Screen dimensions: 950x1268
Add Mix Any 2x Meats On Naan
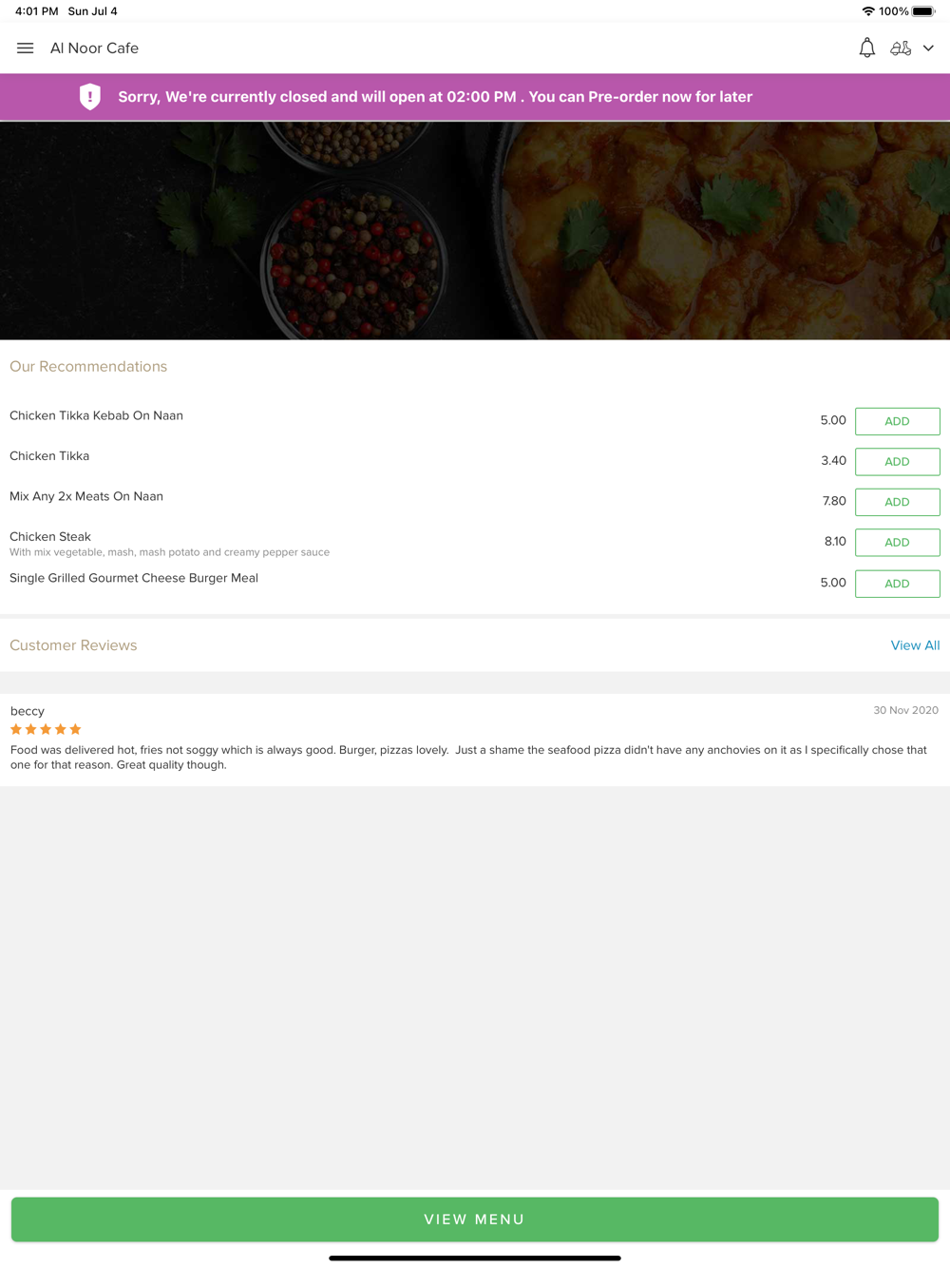(x=897, y=502)
